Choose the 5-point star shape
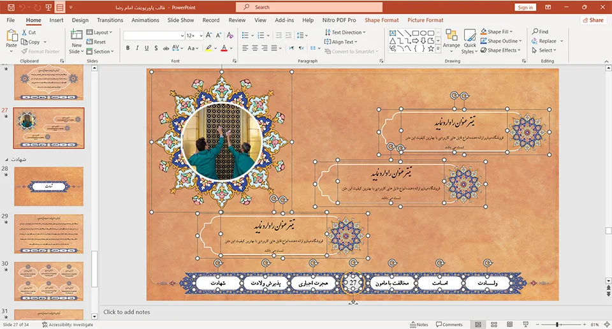The image size is (612, 329). 430,49
